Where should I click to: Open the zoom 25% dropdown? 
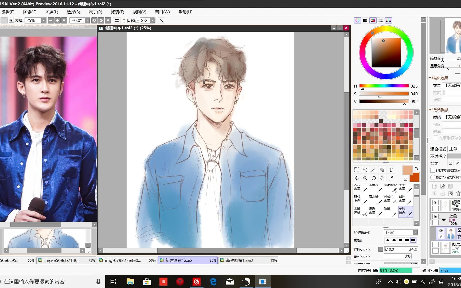(x=44, y=20)
